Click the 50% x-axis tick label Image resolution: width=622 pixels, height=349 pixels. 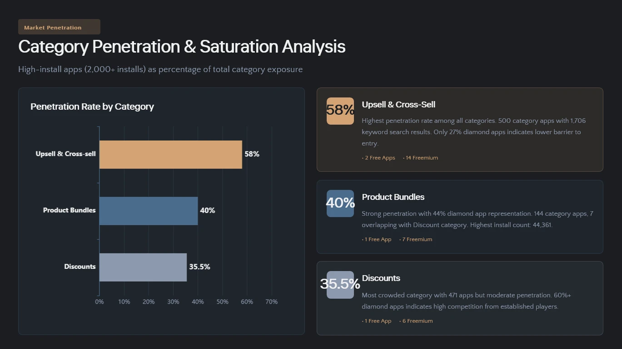[x=222, y=302]
